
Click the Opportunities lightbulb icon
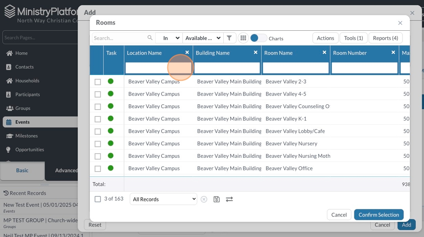pos(8,149)
